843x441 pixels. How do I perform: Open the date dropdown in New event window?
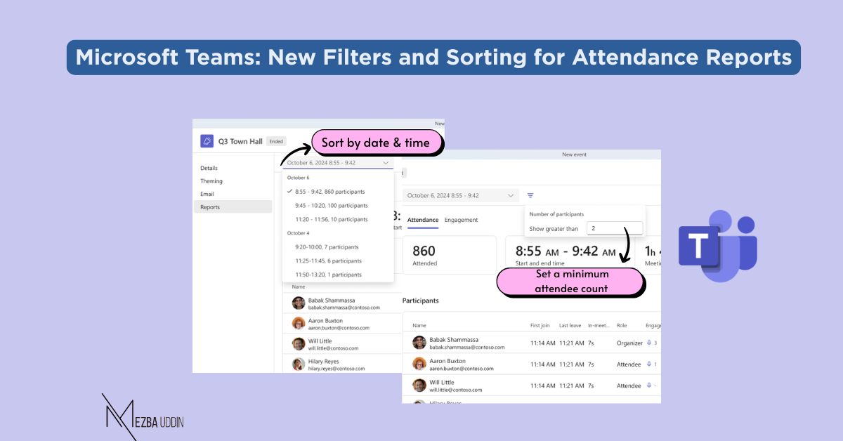(x=461, y=195)
